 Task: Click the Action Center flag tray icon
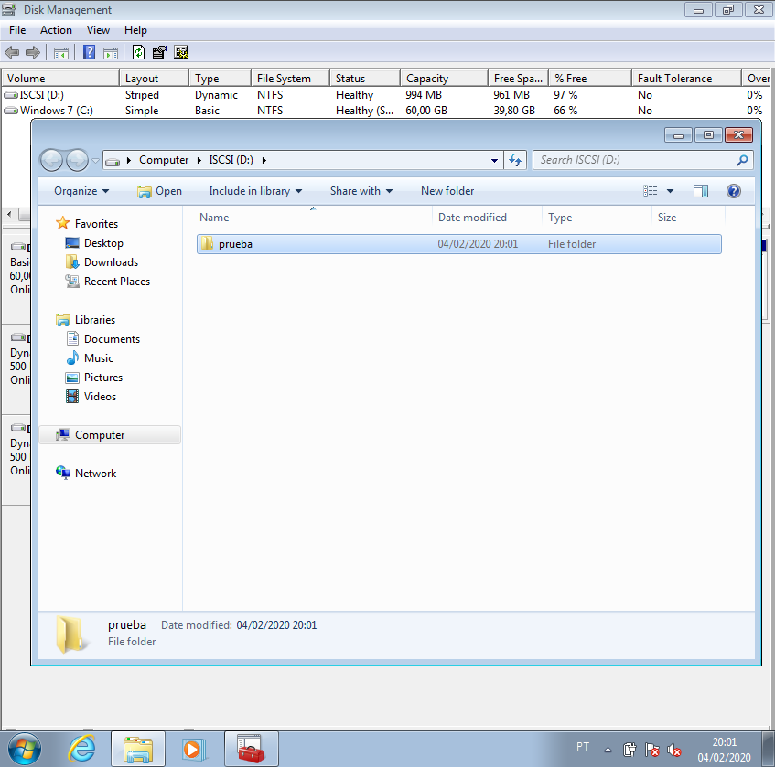[x=652, y=750]
